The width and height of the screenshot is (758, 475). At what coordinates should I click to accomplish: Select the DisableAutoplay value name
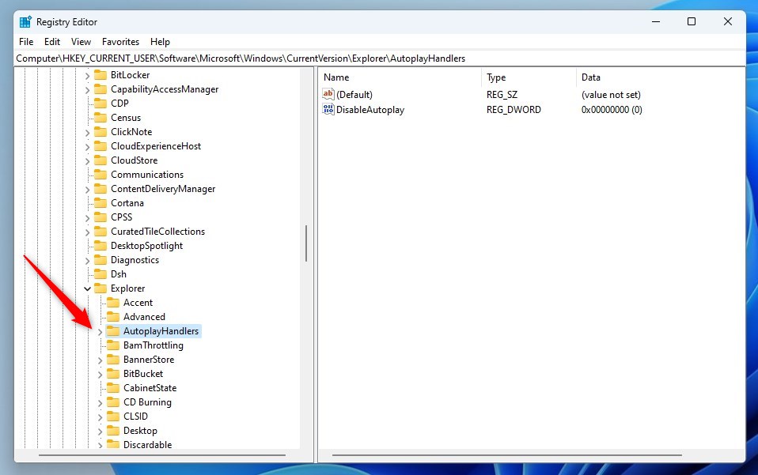pyautogui.click(x=370, y=110)
